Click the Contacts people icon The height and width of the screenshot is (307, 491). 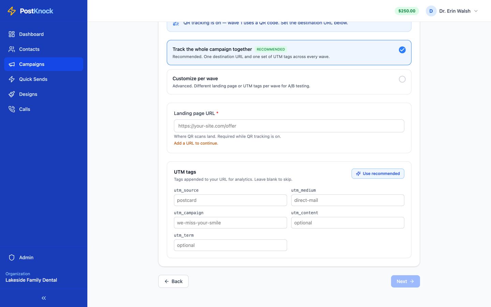pos(12,49)
